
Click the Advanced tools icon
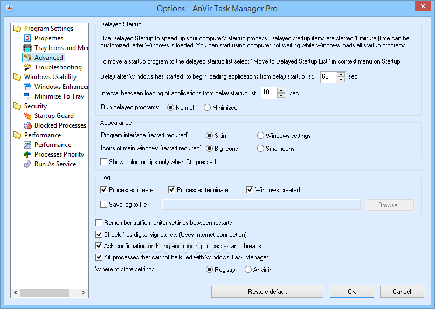coord(27,58)
